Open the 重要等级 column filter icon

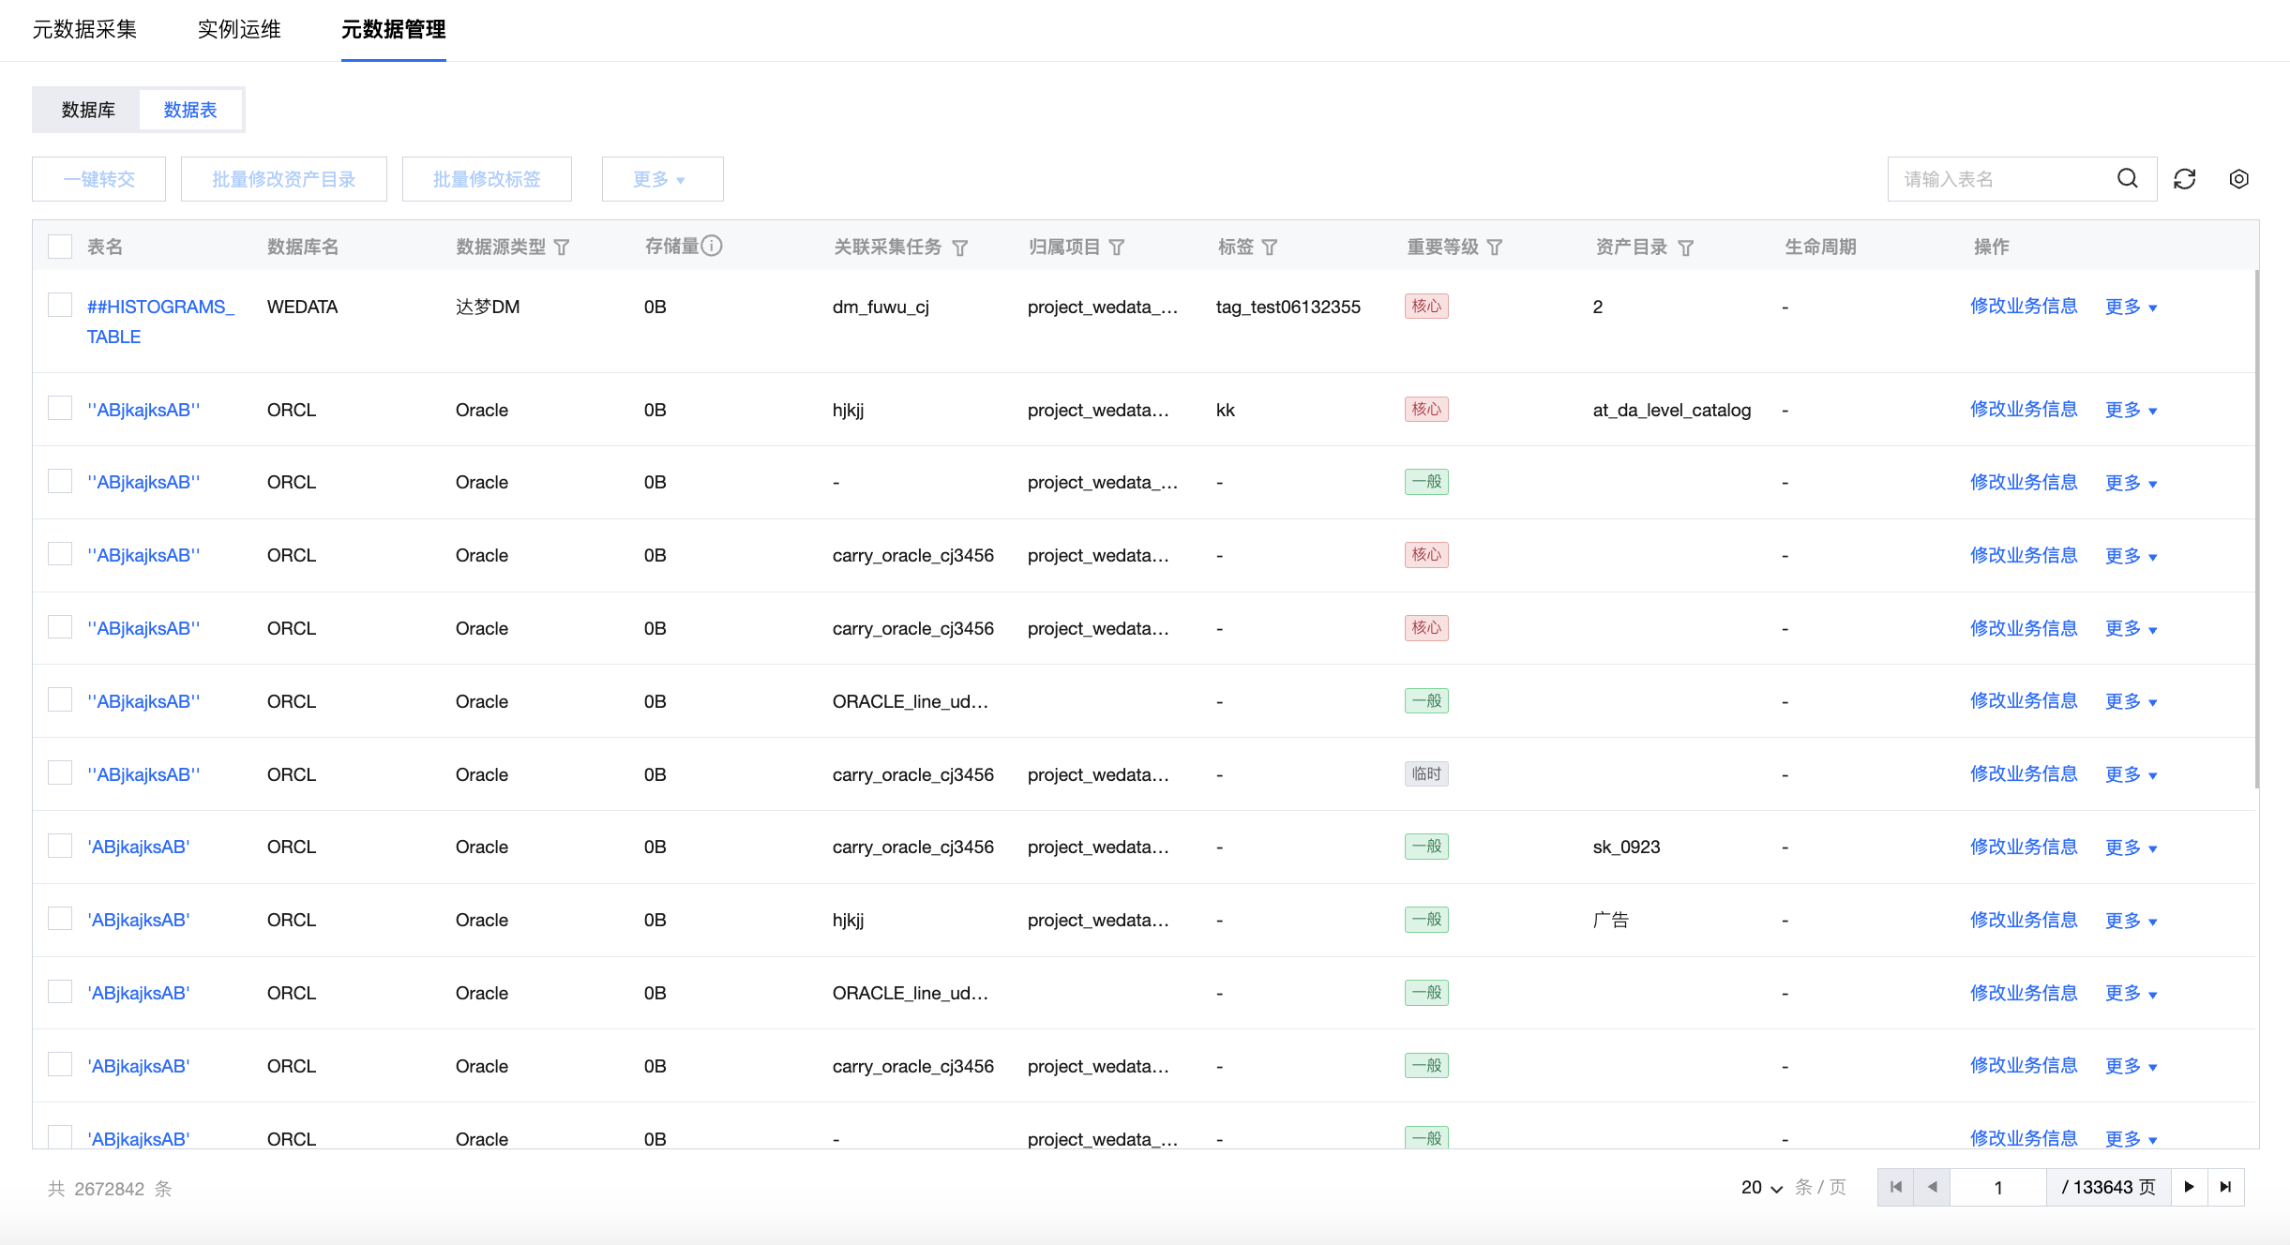coord(1495,247)
